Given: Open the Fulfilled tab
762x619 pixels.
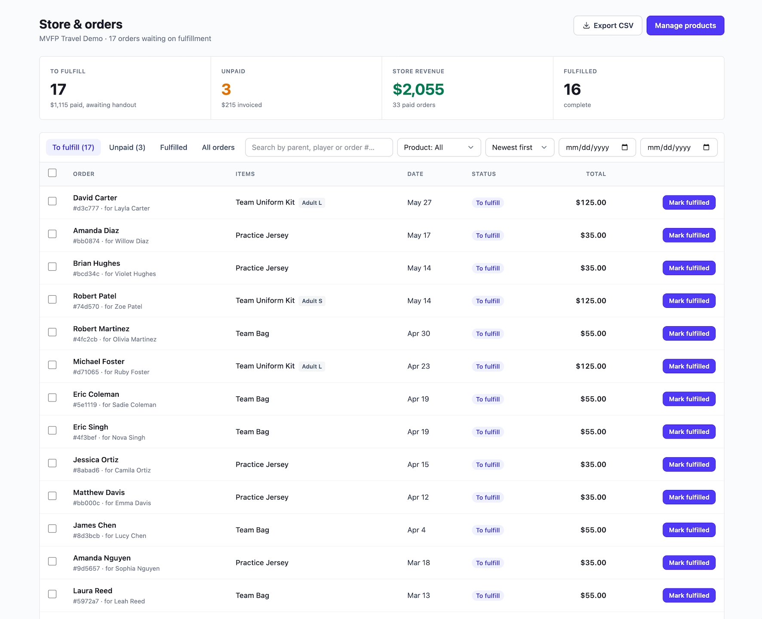Looking at the screenshot, I should 174,147.
